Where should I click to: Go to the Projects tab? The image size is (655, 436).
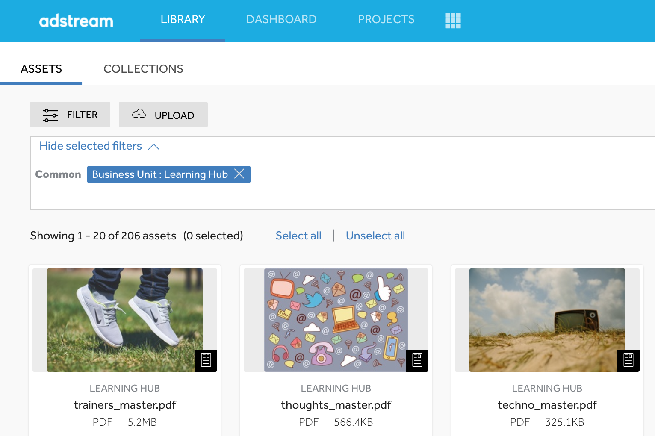coord(386,20)
